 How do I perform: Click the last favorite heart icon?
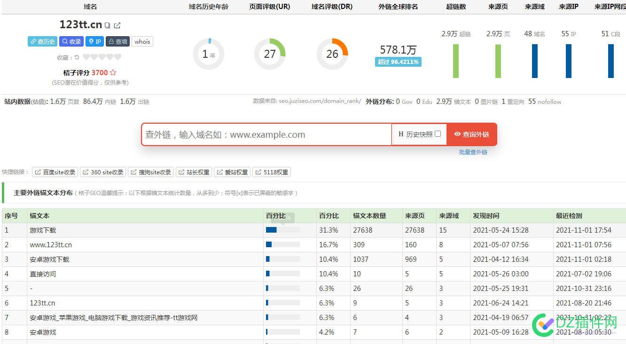[117, 57]
